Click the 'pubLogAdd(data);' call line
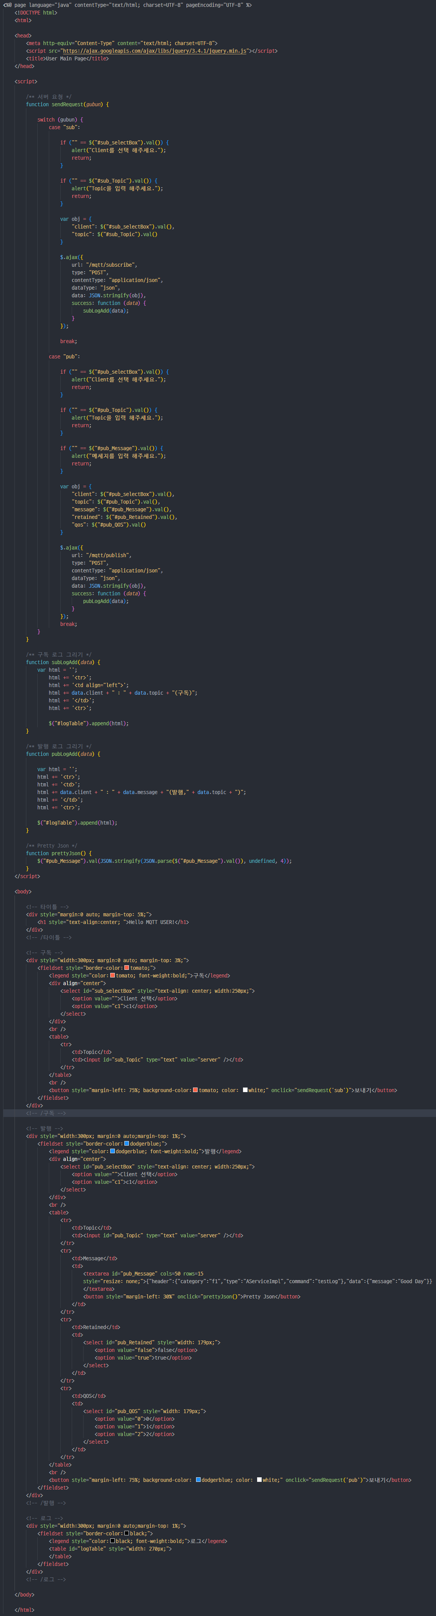436x1616 pixels. [x=106, y=601]
